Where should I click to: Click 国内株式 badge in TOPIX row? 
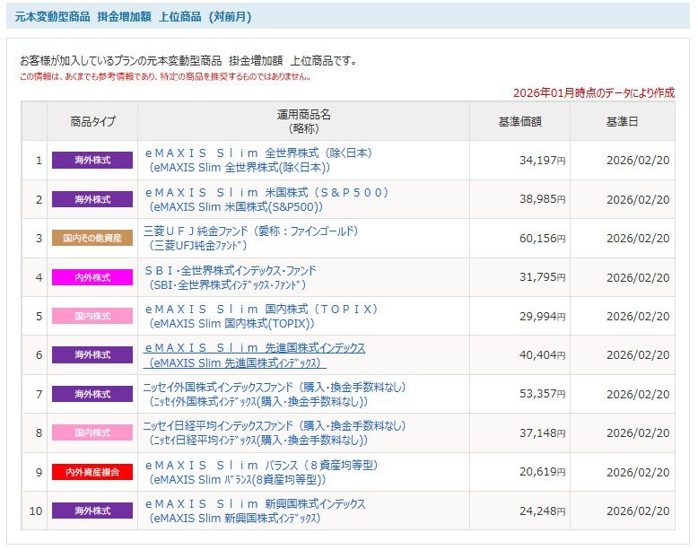click(92, 316)
